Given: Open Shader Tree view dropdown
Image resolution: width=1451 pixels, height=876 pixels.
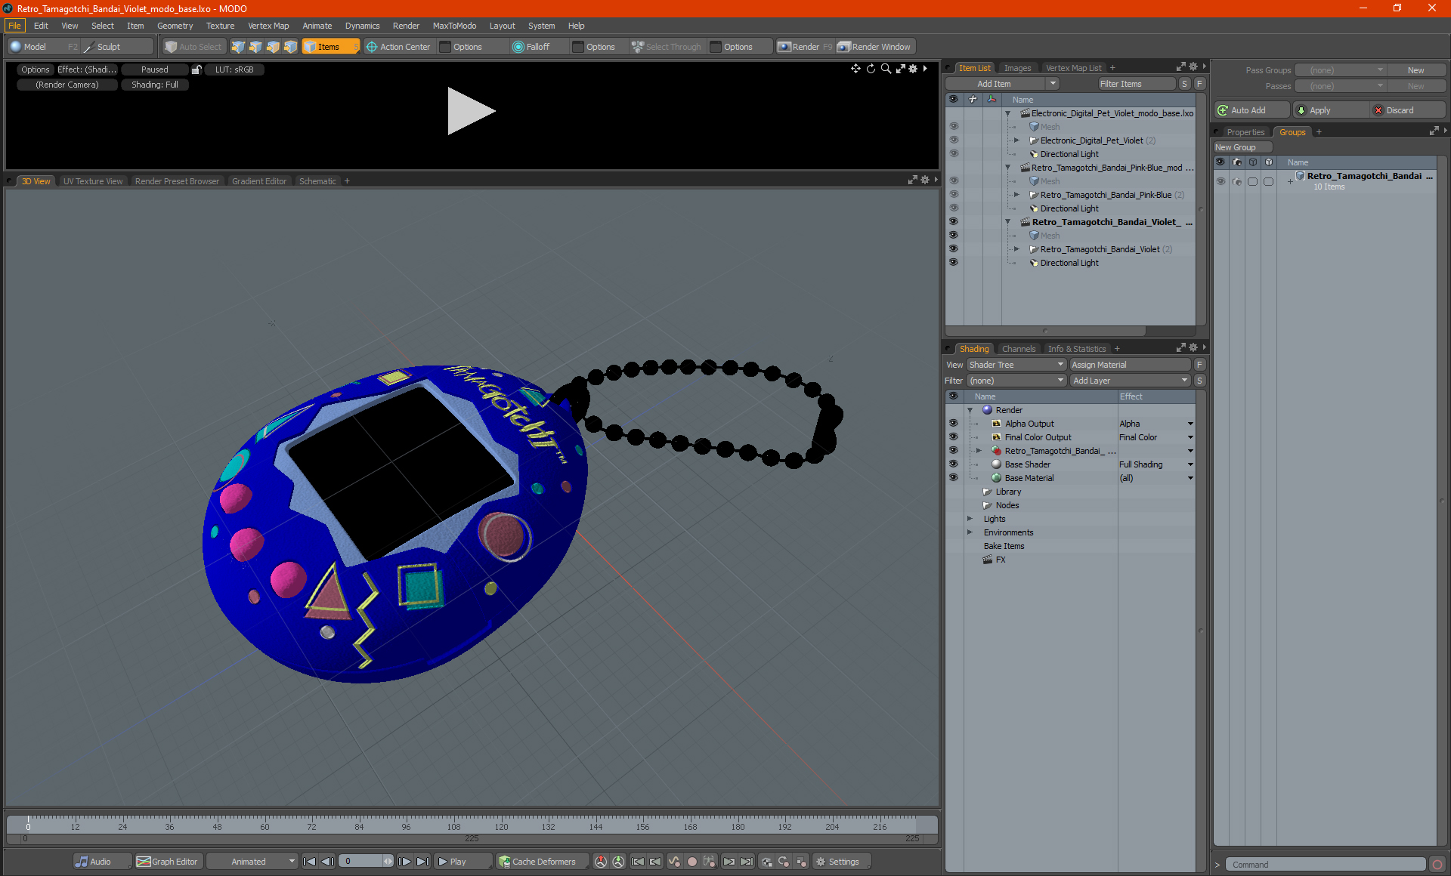Looking at the screenshot, I should coord(1016,365).
